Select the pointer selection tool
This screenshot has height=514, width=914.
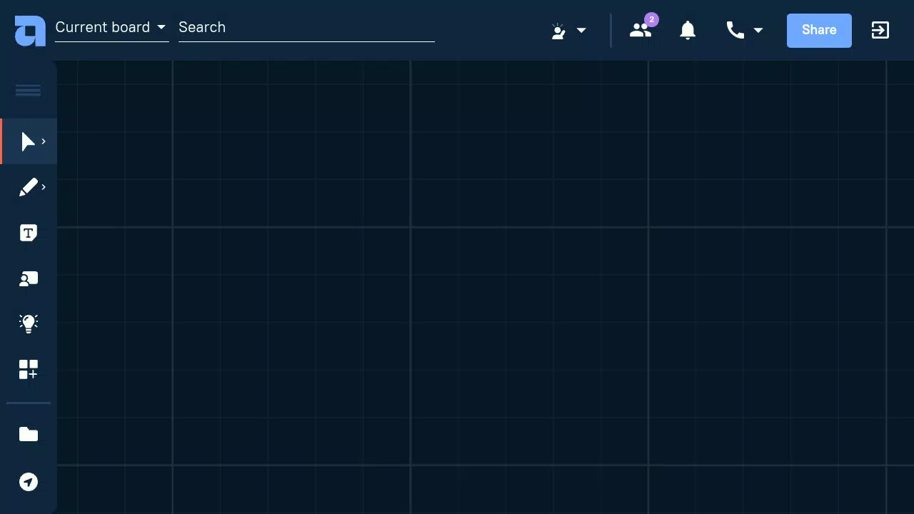(x=27, y=141)
